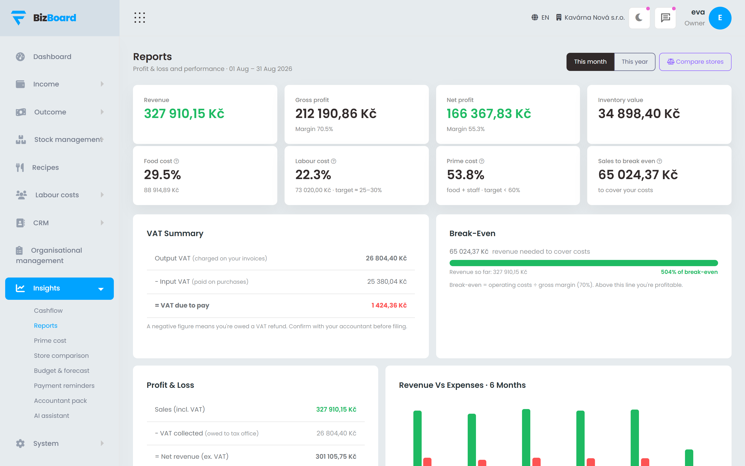The width and height of the screenshot is (745, 466).
Task: Expand the Income submenu arrow
Action: click(x=102, y=84)
